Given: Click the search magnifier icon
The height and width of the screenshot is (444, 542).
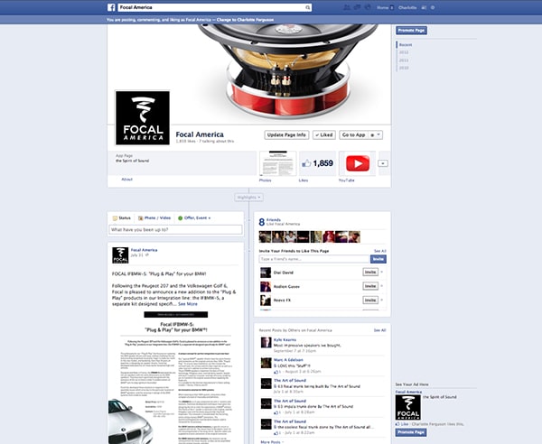Looking at the screenshot, I should coord(307,7).
